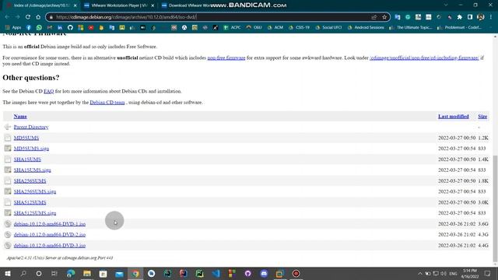The image size is (498, 280).
Task: Sort listing by Name column
Action: [x=20, y=117]
